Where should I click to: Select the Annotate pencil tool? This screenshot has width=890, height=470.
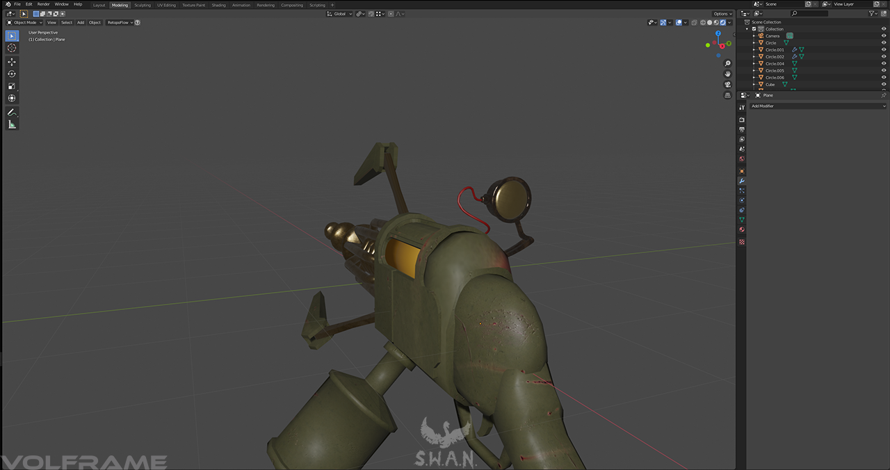coord(12,112)
